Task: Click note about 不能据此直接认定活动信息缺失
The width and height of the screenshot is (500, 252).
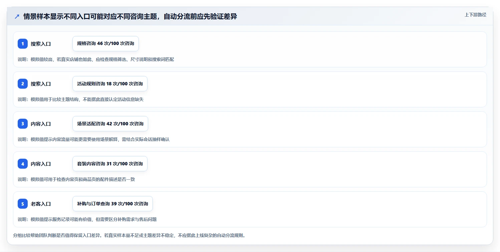Action: (80, 99)
